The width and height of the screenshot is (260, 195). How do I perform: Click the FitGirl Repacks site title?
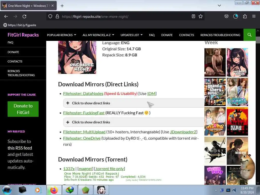click(x=23, y=35)
